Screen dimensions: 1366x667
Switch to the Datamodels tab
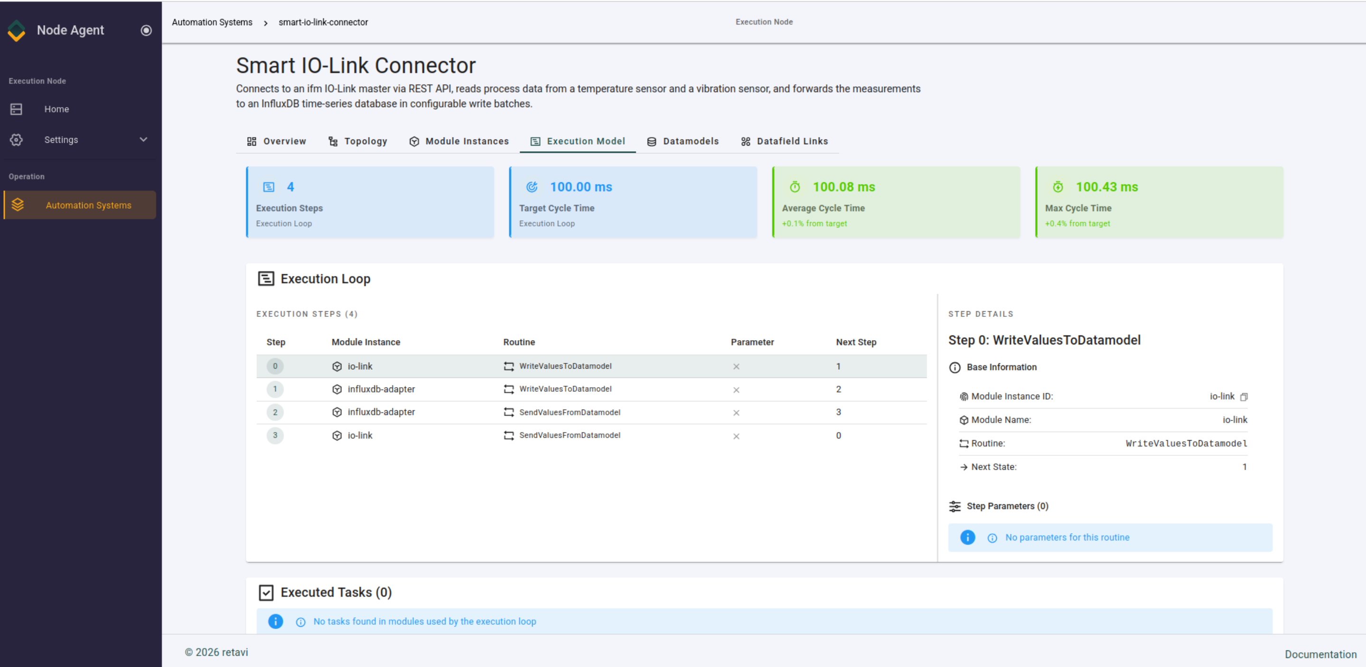tap(683, 141)
